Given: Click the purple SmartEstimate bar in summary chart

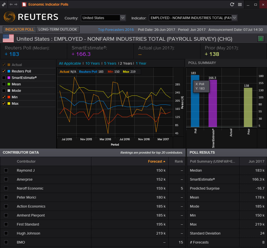Looking at the screenshot, I should (213, 103).
